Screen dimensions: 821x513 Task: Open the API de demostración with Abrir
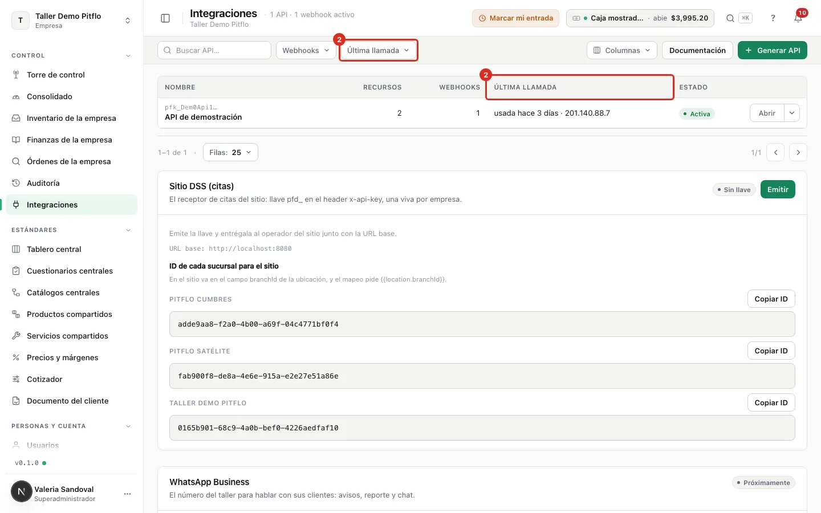pyautogui.click(x=767, y=113)
